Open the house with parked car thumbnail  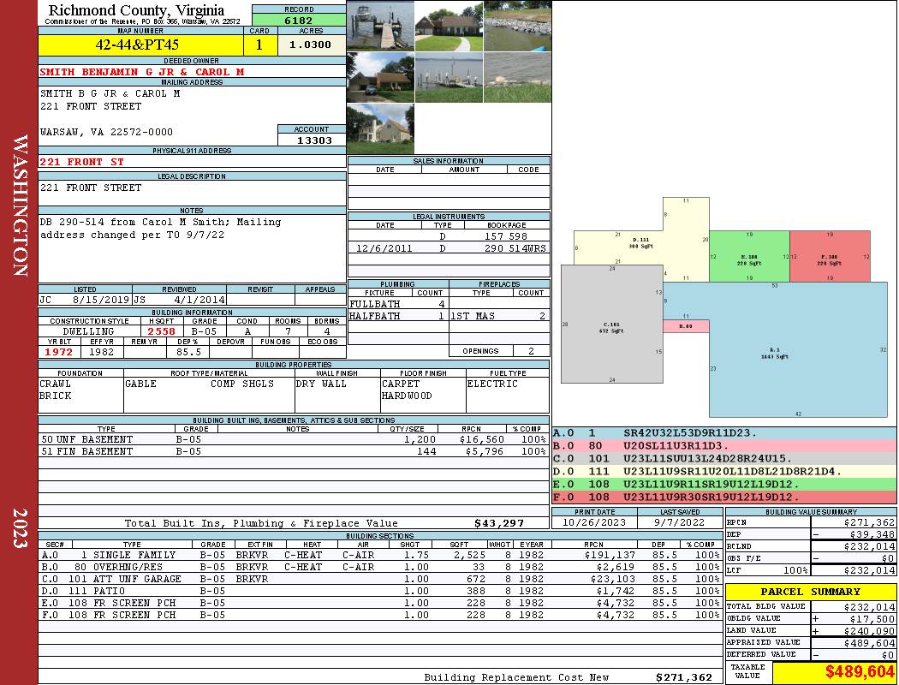coord(380,77)
